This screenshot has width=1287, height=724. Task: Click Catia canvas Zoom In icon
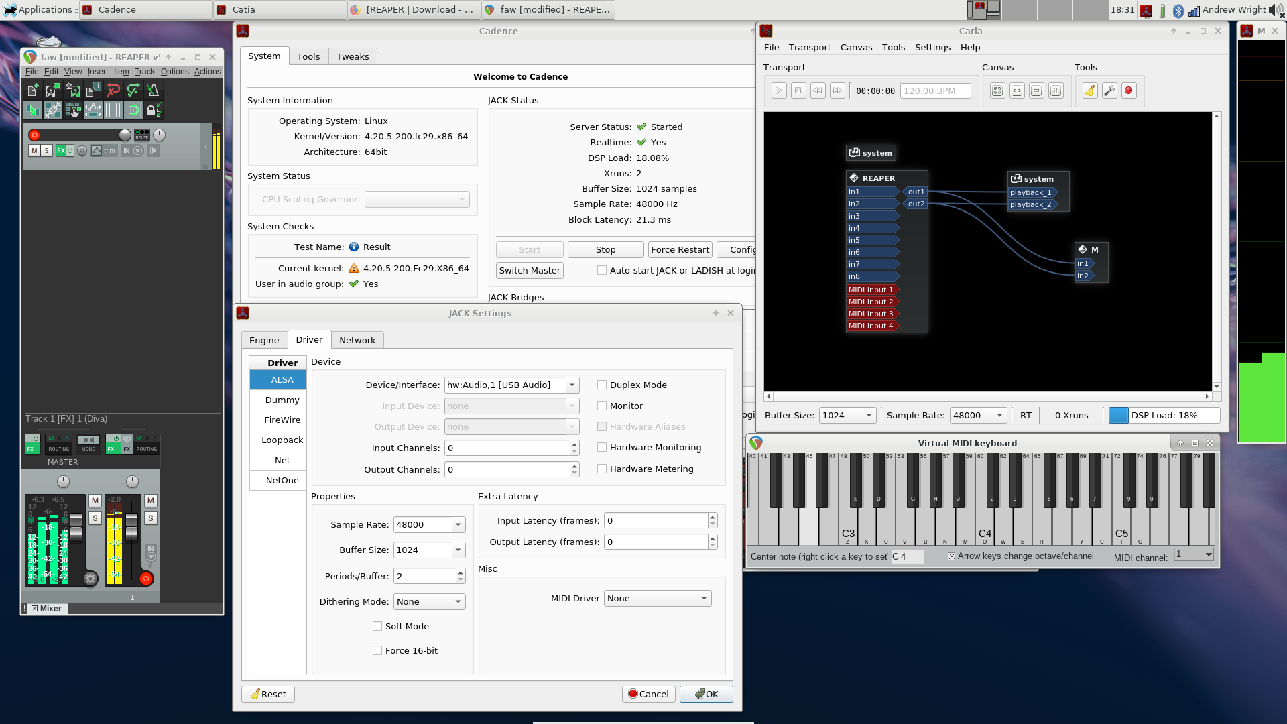(1017, 90)
